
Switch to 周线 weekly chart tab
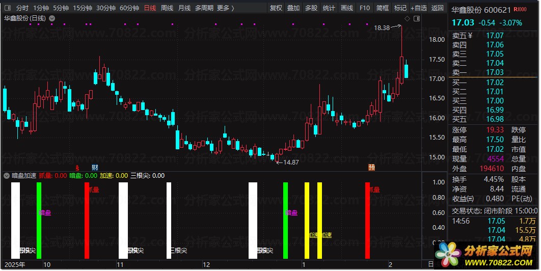coord(167,8)
